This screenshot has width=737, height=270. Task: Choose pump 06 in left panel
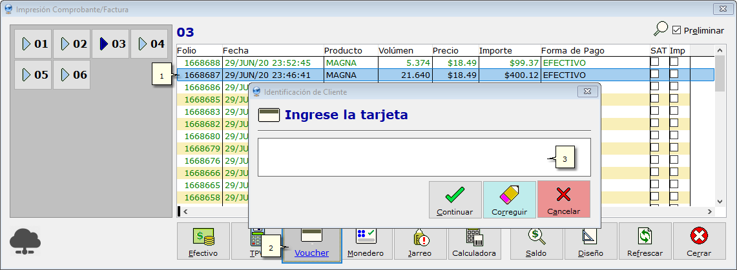(72, 75)
